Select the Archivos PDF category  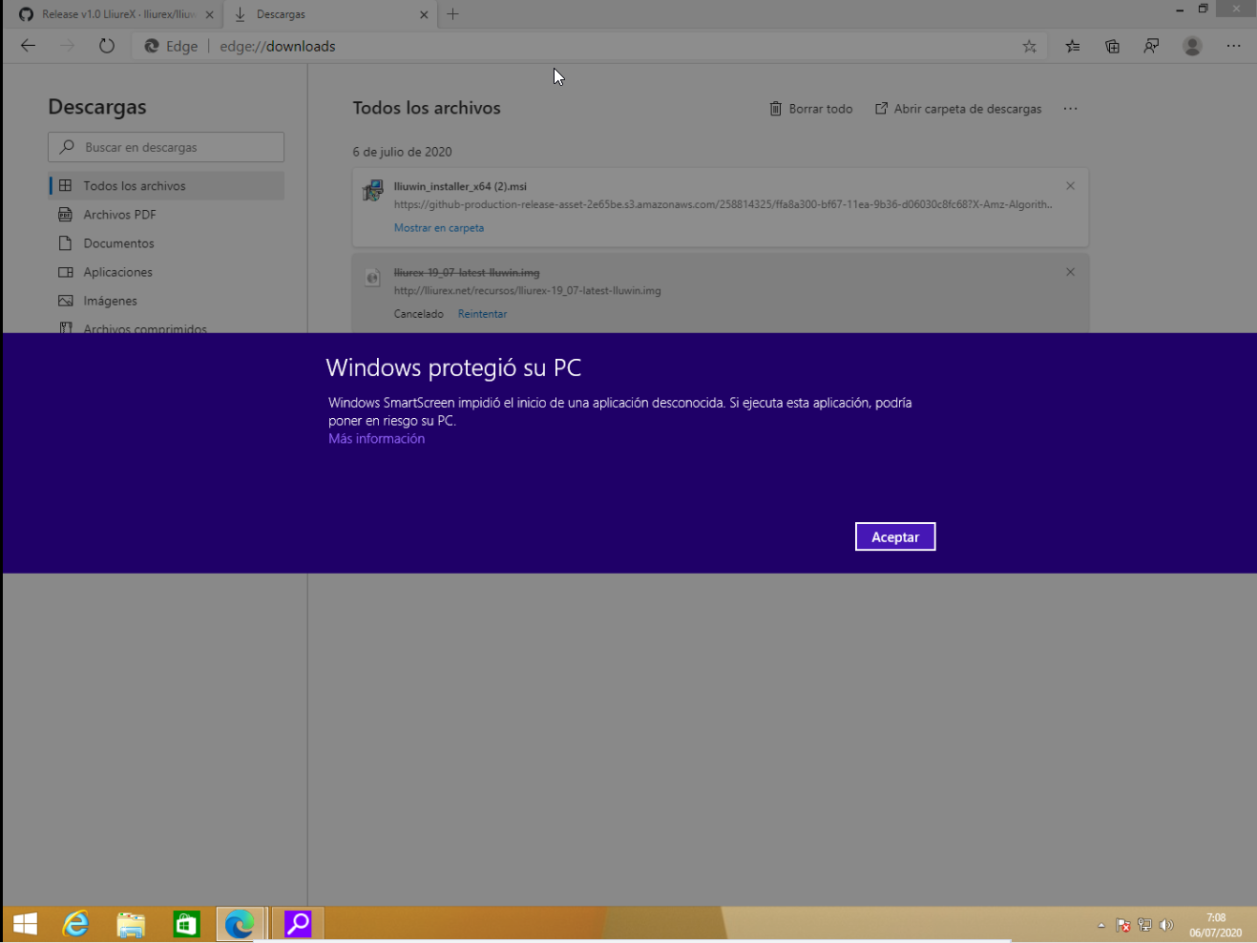click(x=167, y=215)
